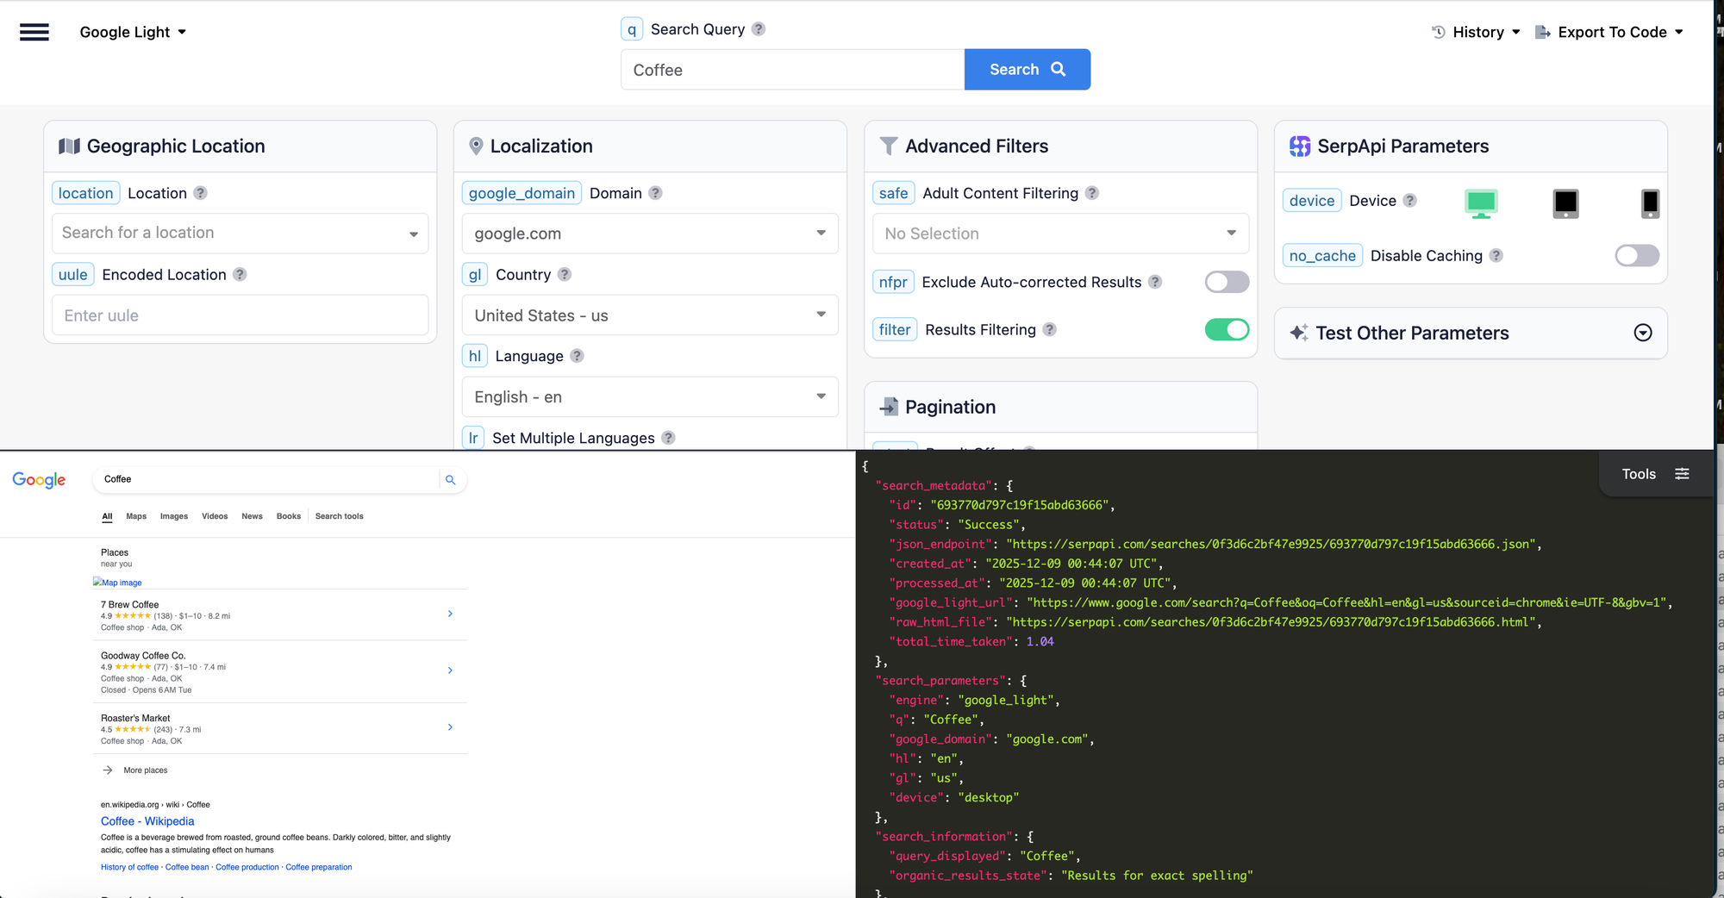Viewport: 1724px width, 898px height.
Task: Click the google_domain parameter tag
Action: pyautogui.click(x=522, y=193)
